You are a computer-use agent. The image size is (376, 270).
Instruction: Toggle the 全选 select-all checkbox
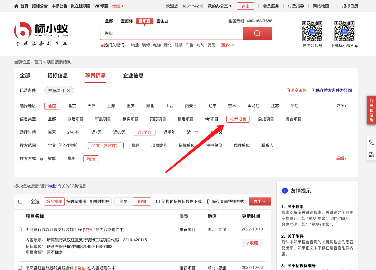[x=20, y=202]
